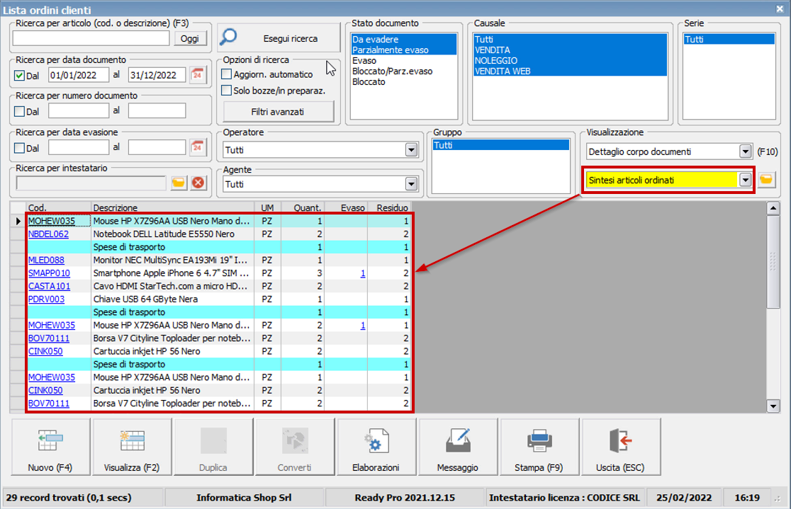The width and height of the screenshot is (791, 509).
Task: Open Visualizza (F2) to view document
Action: click(x=132, y=447)
